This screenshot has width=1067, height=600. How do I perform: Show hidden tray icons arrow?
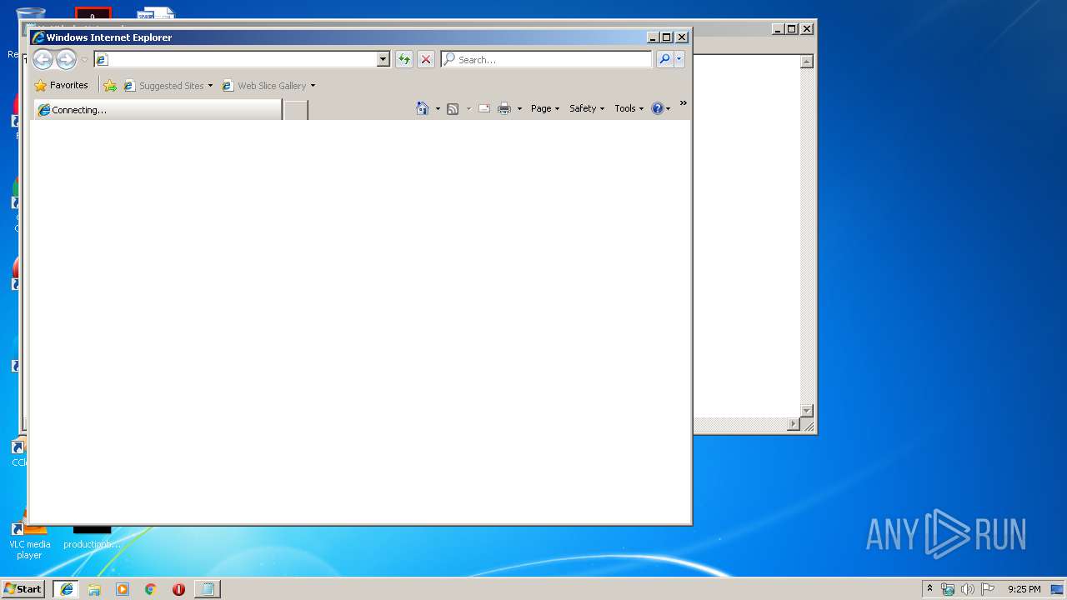pyautogui.click(x=929, y=588)
